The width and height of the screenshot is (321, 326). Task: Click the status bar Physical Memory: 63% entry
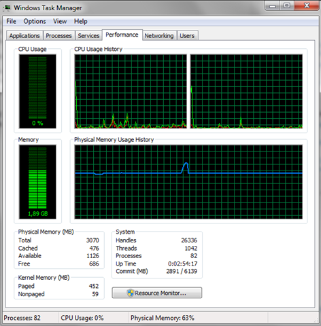[163, 318]
